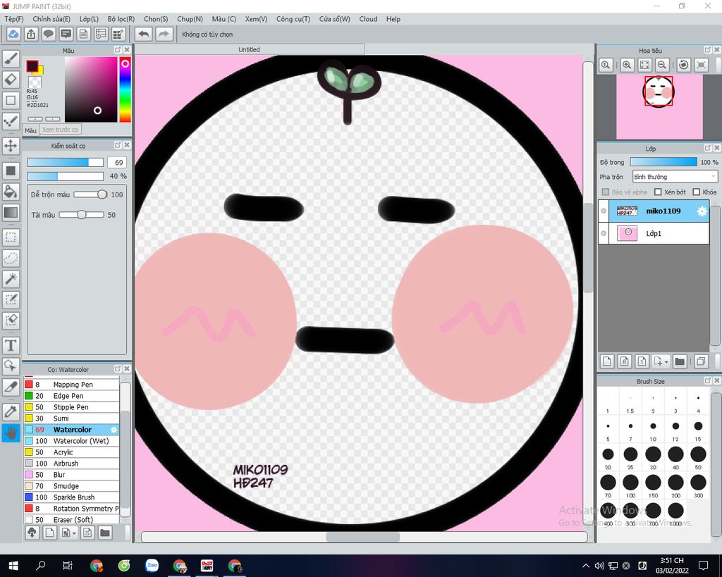The image size is (722, 577).
Task: Select the Eraser tool in left toolbar
Action: click(11, 80)
